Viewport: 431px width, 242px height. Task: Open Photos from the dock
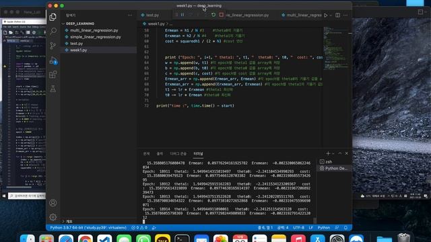(221, 239)
